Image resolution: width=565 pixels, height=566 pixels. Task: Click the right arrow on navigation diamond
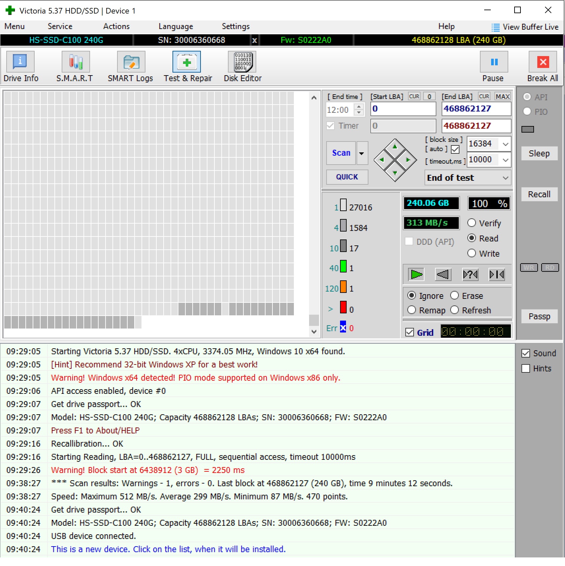408,160
